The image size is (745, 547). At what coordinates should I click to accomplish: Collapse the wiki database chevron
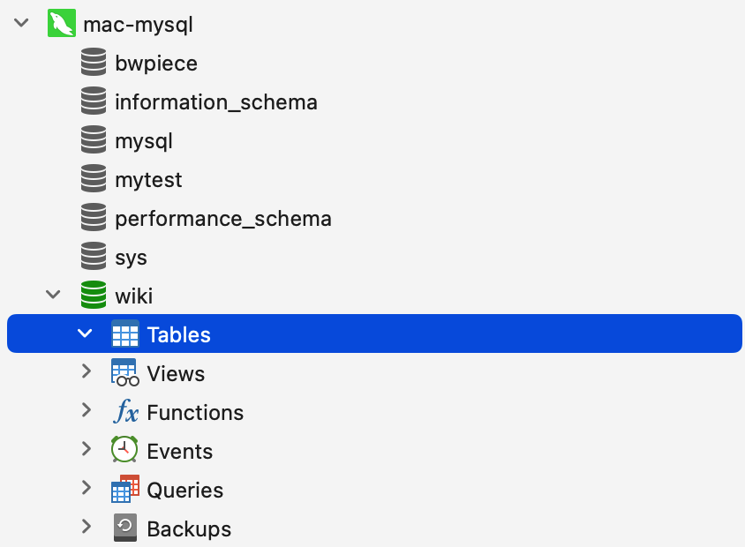click(53, 295)
